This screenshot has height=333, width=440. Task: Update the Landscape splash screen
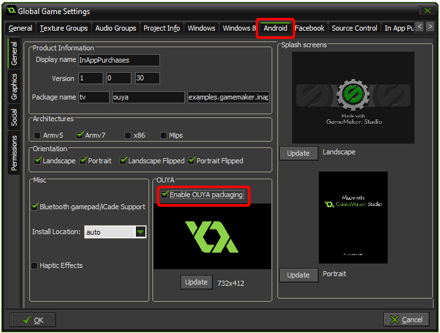[298, 153]
